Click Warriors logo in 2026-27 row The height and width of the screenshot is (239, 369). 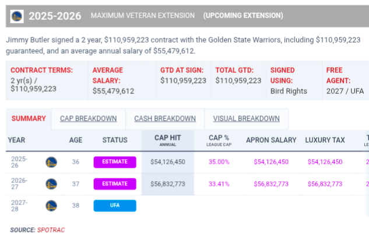[51, 184]
